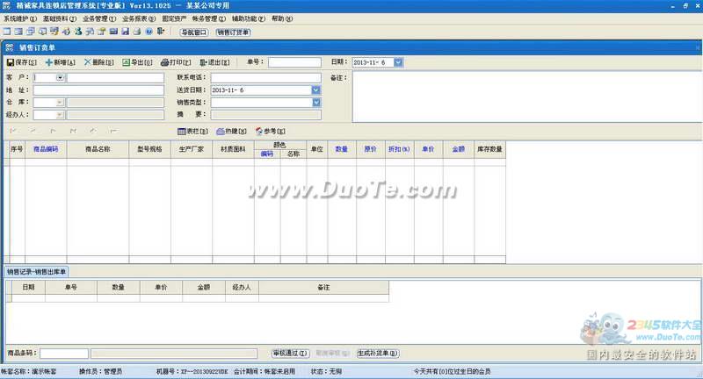Click the 参考 reference icon
This screenshot has width=703, height=379.
point(258,132)
